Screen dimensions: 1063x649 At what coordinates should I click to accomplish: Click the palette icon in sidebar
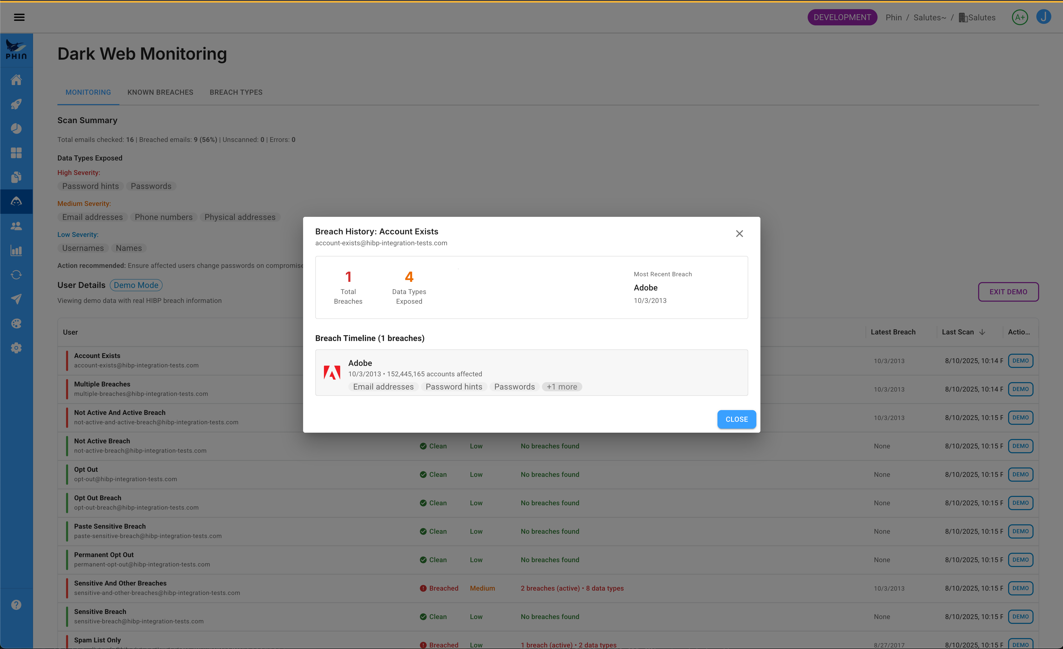17,323
